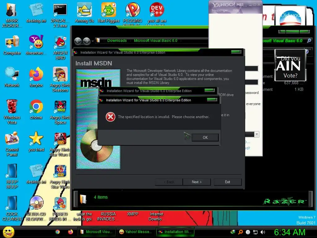This screenshot has width=317, height=238.
Task: Launch the Bad Piggies desktop shortcut
Action: click(x=109, y=13)
